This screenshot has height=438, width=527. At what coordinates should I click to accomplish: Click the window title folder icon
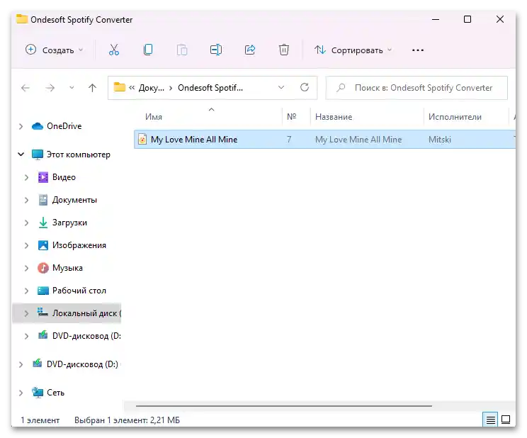(22, 19)
